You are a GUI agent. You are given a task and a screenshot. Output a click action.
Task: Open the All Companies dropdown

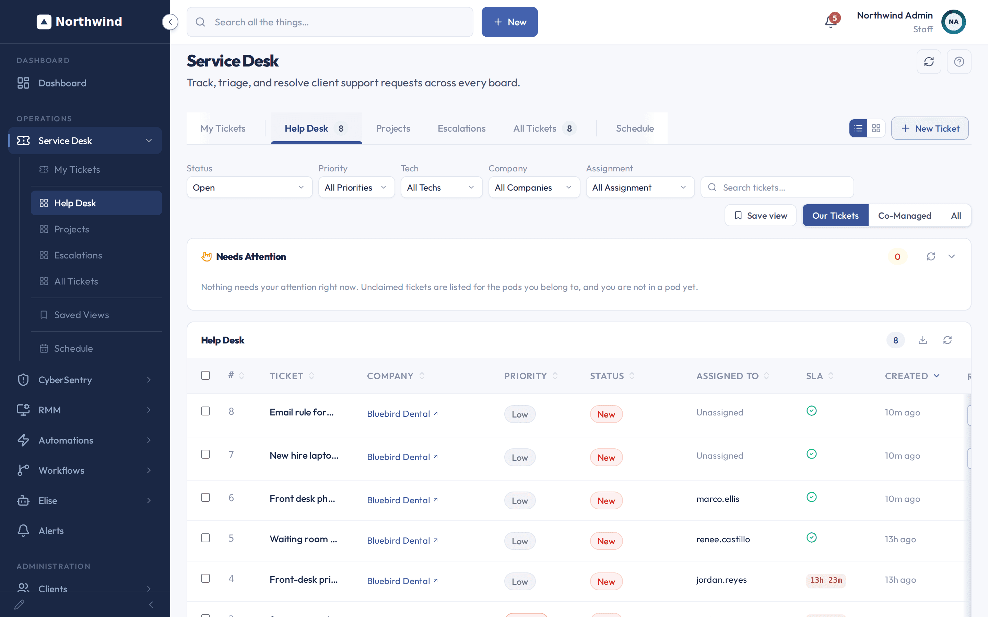[x=534, y=187]
